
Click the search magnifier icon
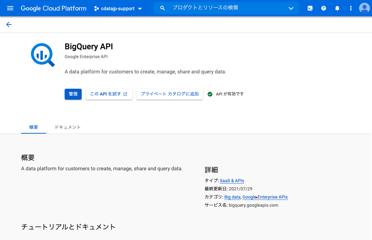click(162, 8)
